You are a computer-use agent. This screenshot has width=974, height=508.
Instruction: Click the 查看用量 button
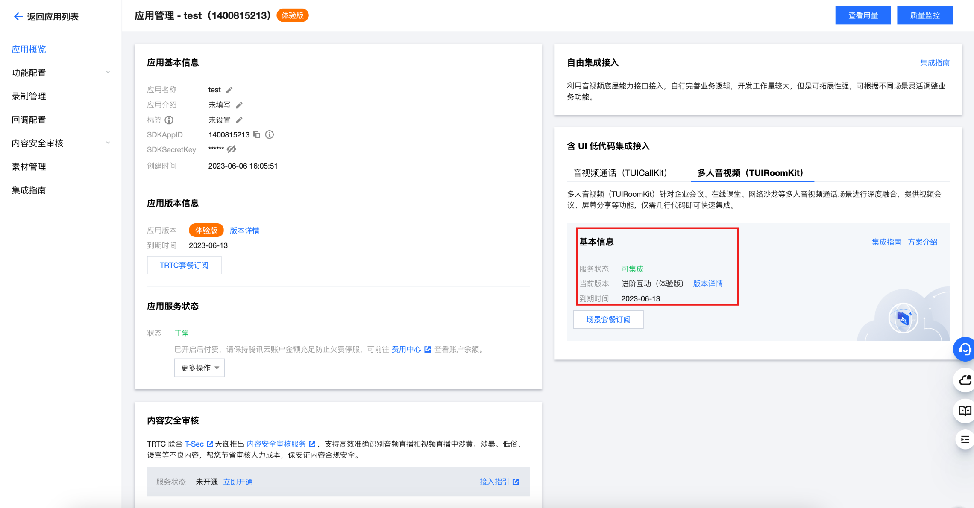coord(863,15)
